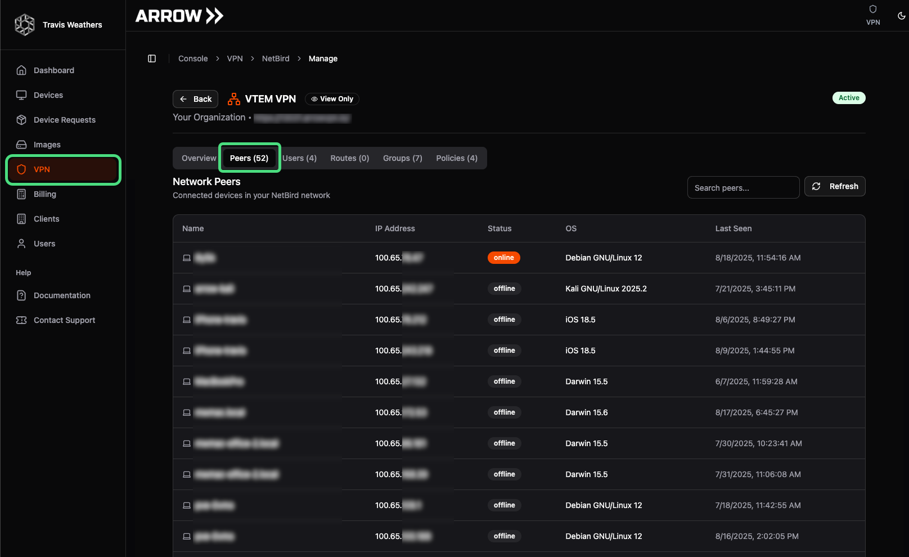Open the VPN status indicator top-right
Screen dimensions: 909x557
coord(873,14)
